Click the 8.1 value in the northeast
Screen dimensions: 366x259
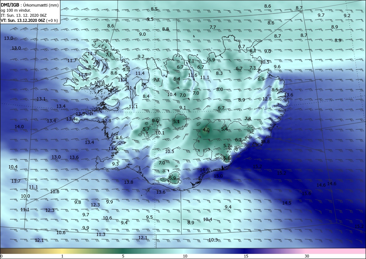[253, 50]
